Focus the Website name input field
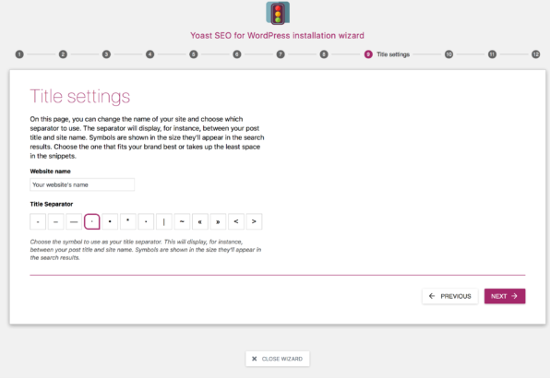 click(82, 184)
